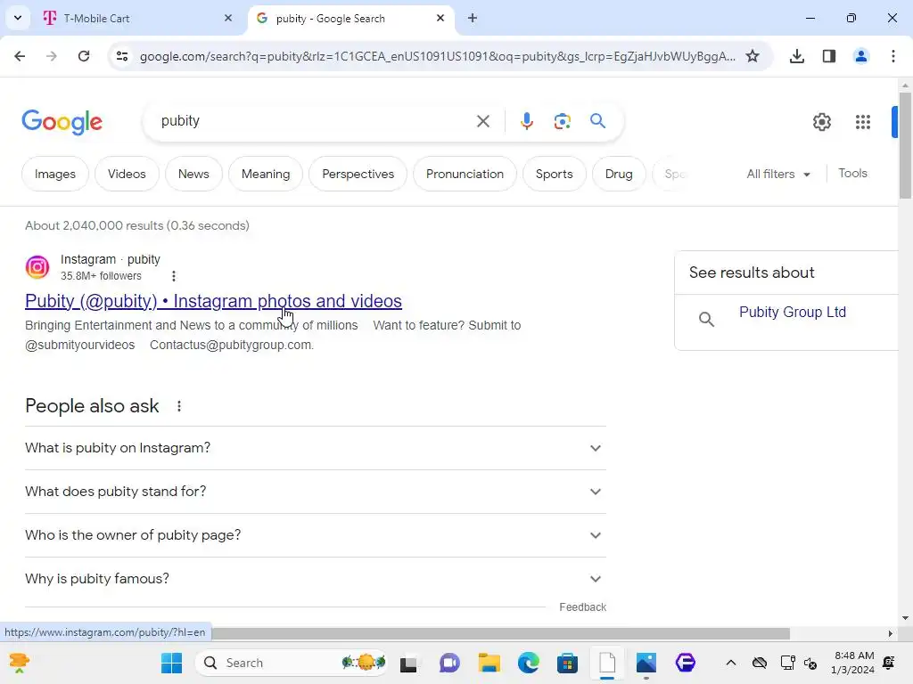Open Chrome side panel
The width and height of the screenshot is (913, 684).
click(828, 56)
